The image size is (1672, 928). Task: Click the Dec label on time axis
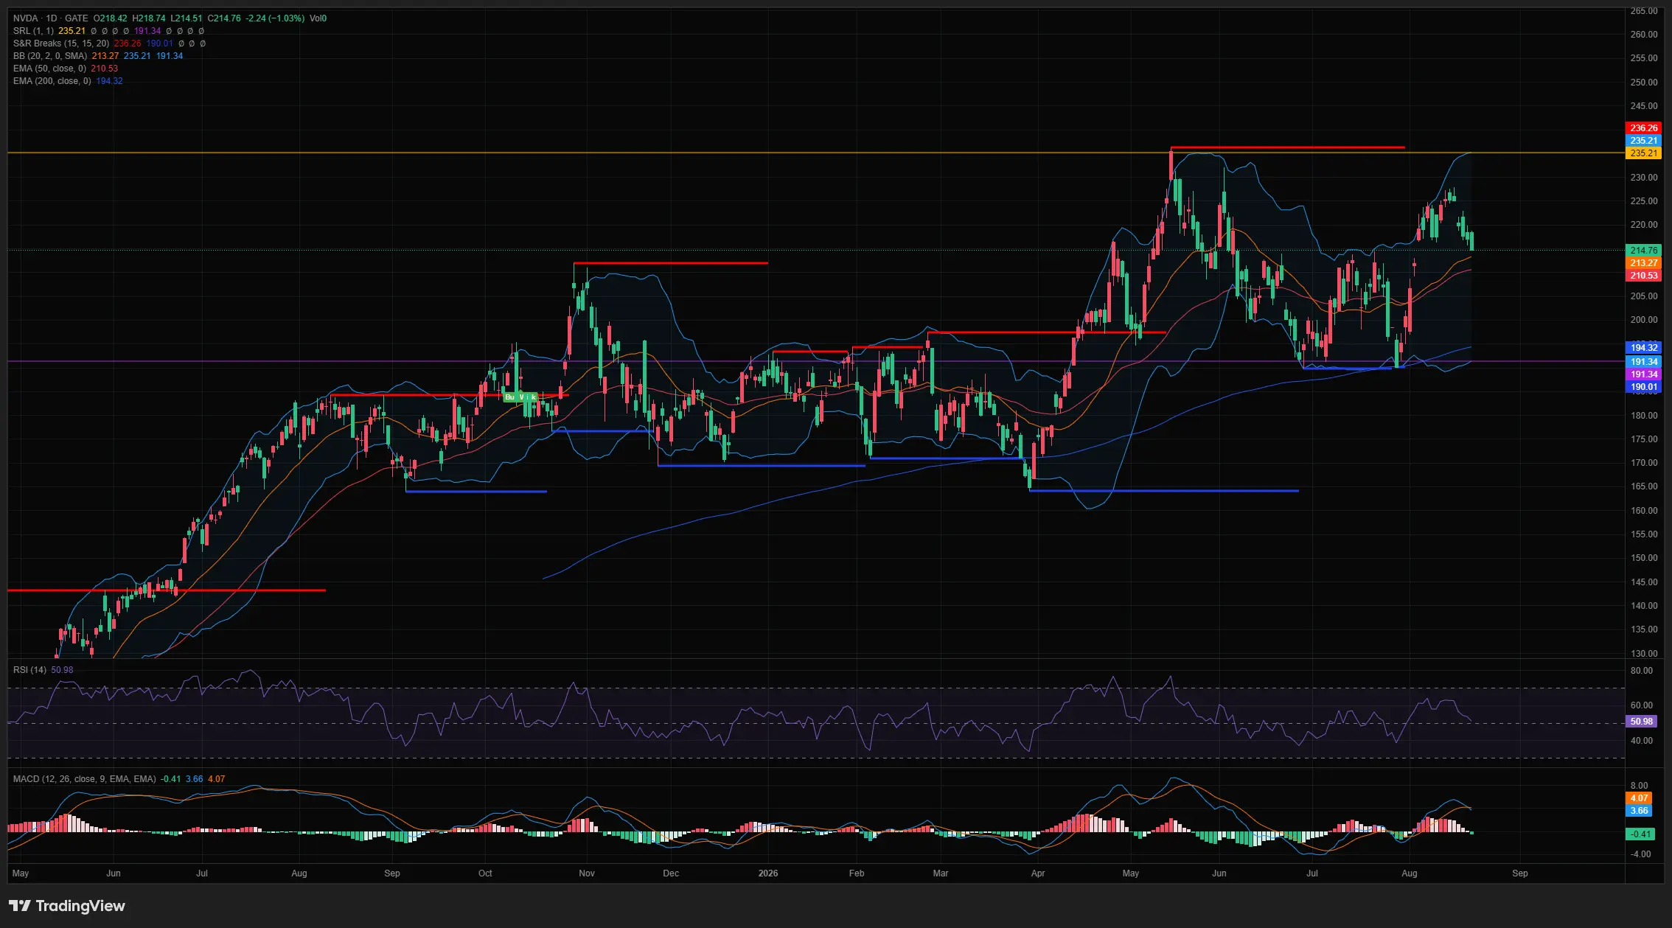[x=671, y=873]
